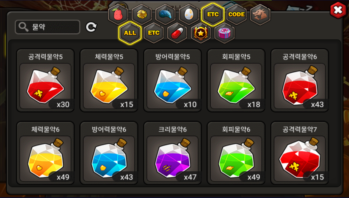Filter by the pink gift box icon
349x198 pixels.
click(224, 33)
